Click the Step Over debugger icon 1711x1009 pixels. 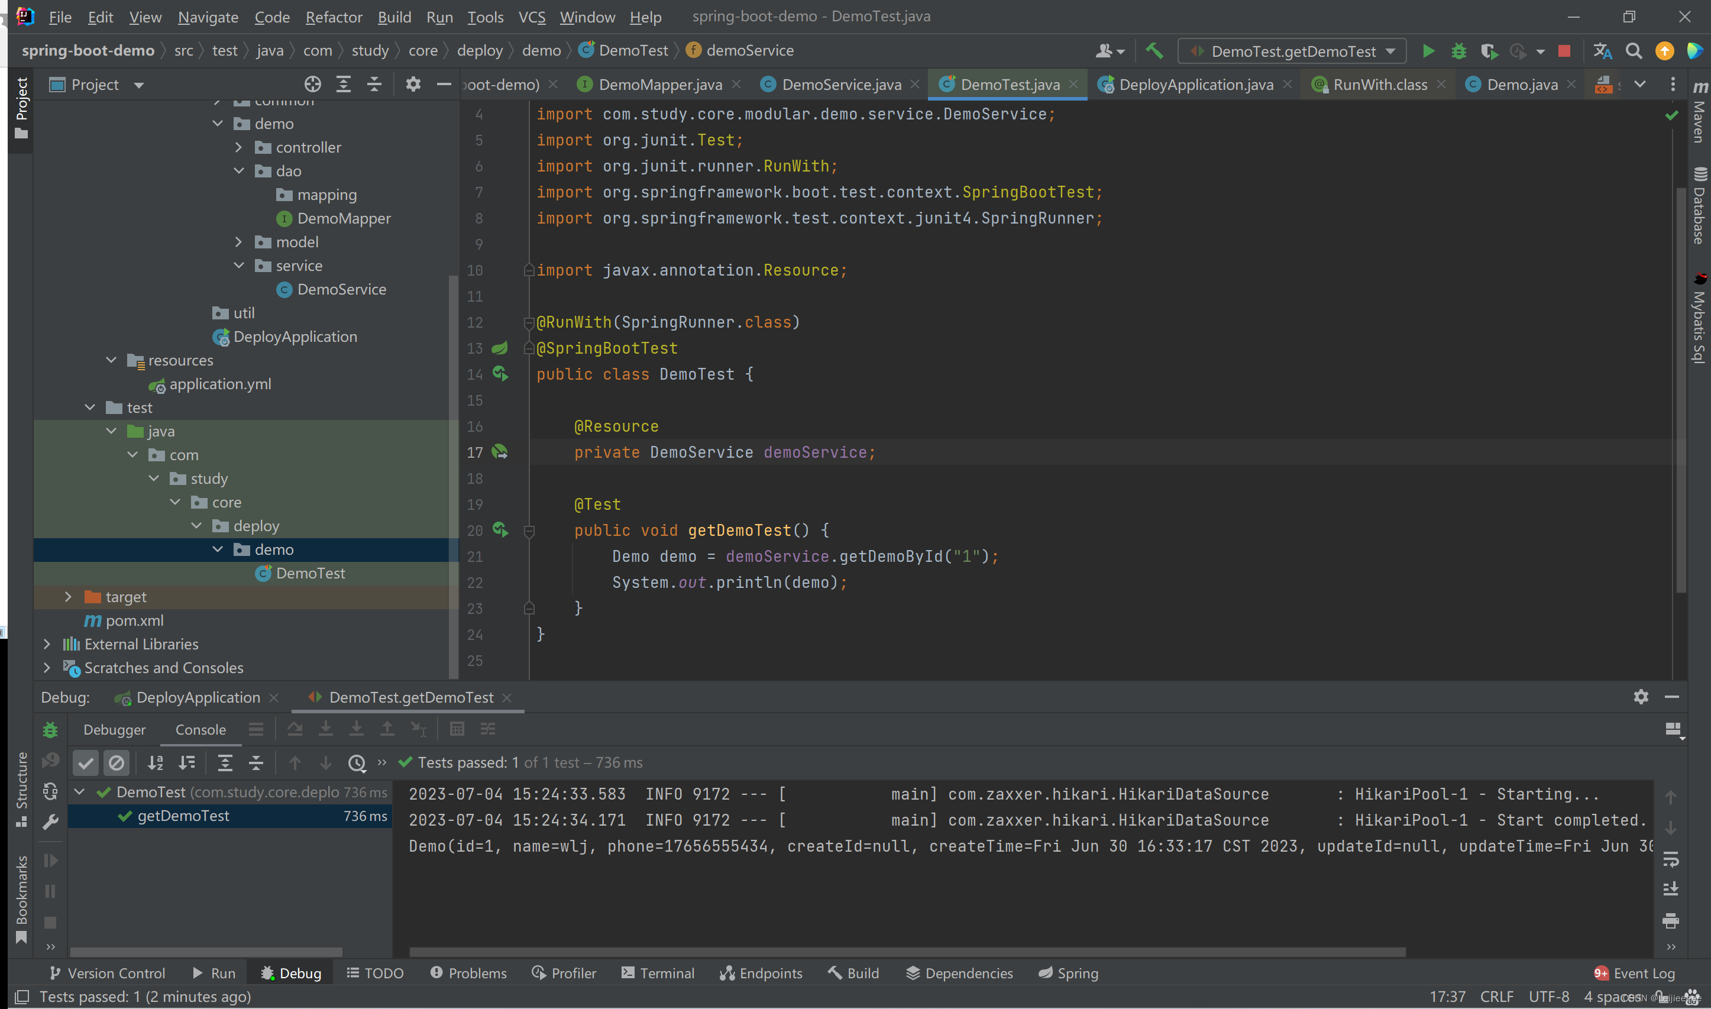point(295,730)
